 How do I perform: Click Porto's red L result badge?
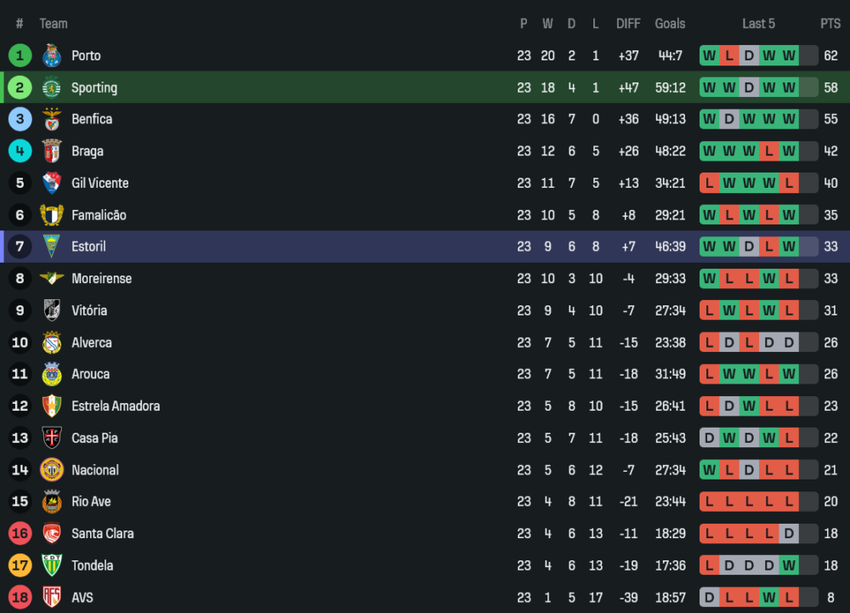(729, 56)
